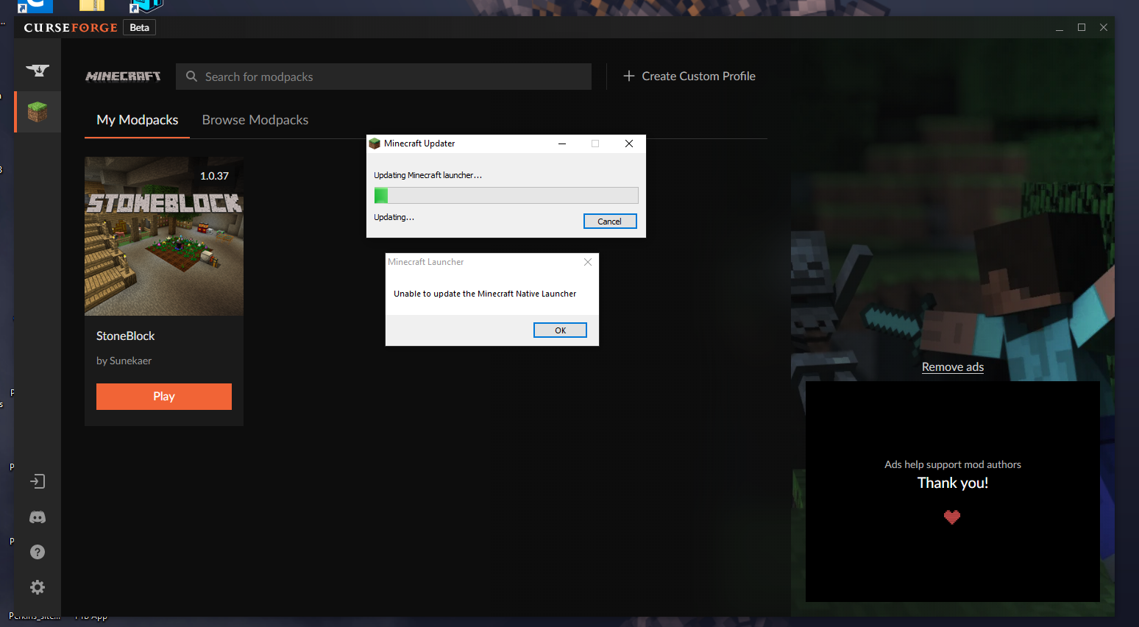Click the Unable to update error message text

[485, 294]
